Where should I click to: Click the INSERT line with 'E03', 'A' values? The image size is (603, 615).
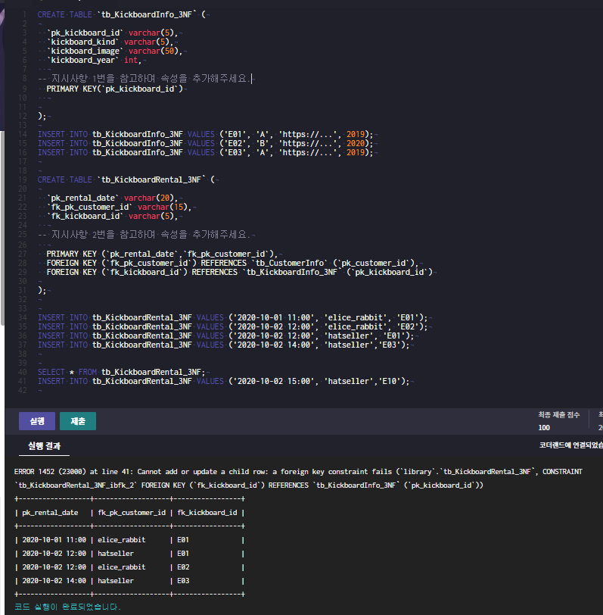(205, 152)
